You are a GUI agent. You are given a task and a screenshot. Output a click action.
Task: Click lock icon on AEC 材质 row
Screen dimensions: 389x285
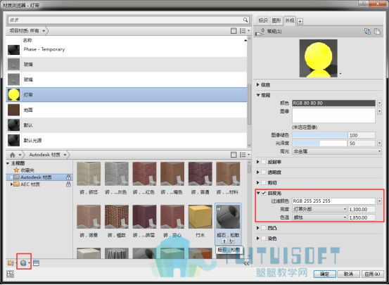pyautogui.click(x=68, y=184)
